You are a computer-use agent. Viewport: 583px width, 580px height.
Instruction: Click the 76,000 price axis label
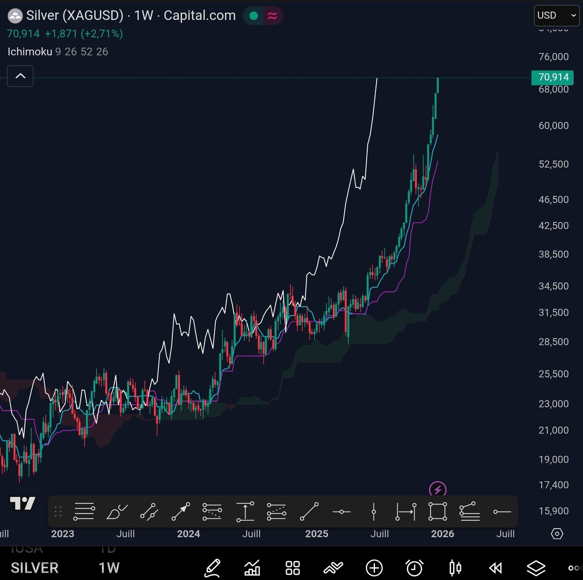(x=553, y=56)
